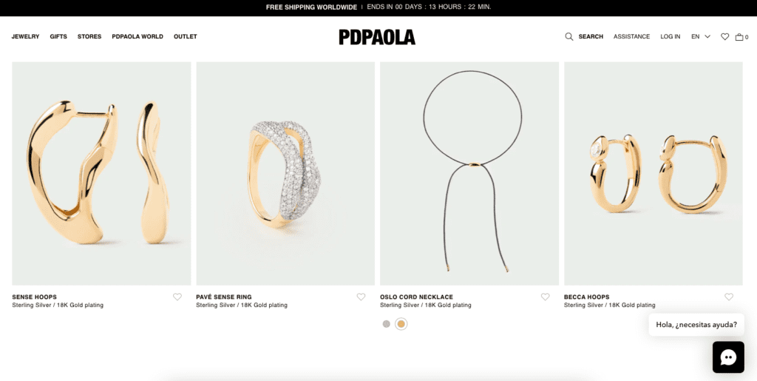Open the Becca Hoops product image
Image resolution: width=757 pixels, height=381 pixels.
click(653, 173)
